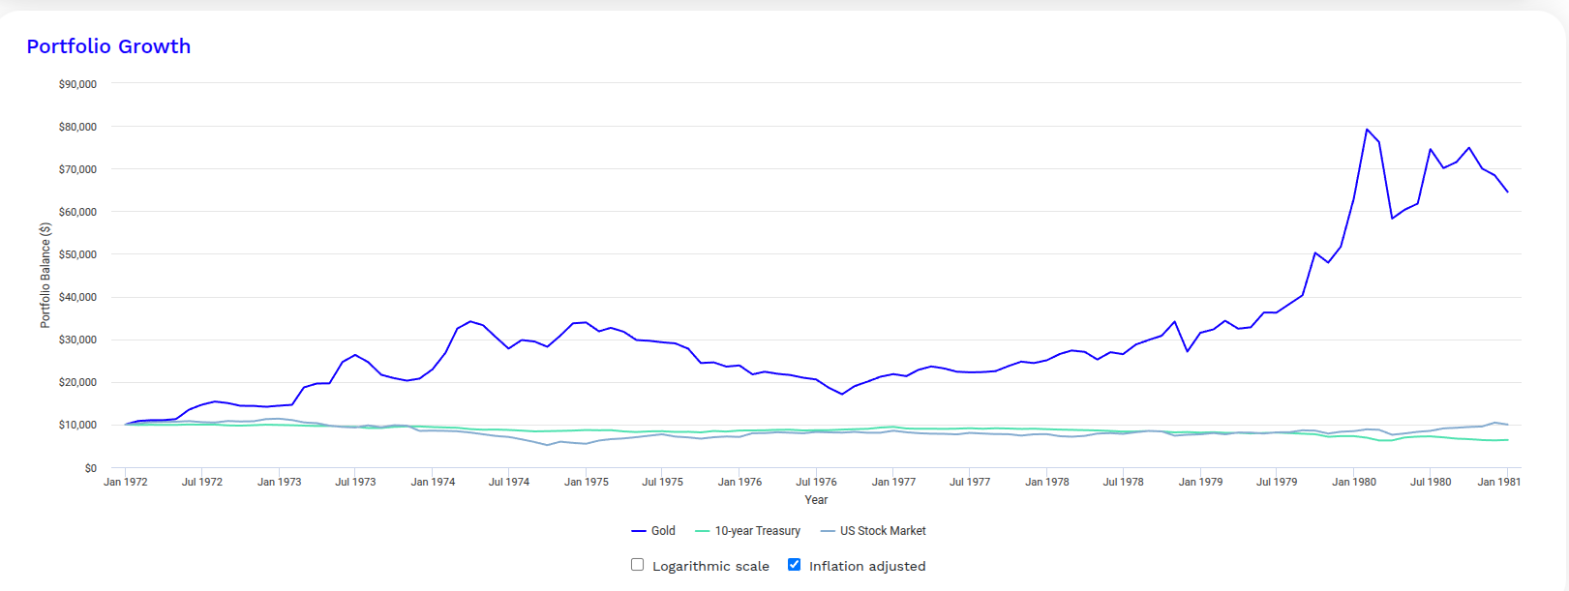
Task: Click the green 10-year Treasury legend marker
Action: point(703,531)
